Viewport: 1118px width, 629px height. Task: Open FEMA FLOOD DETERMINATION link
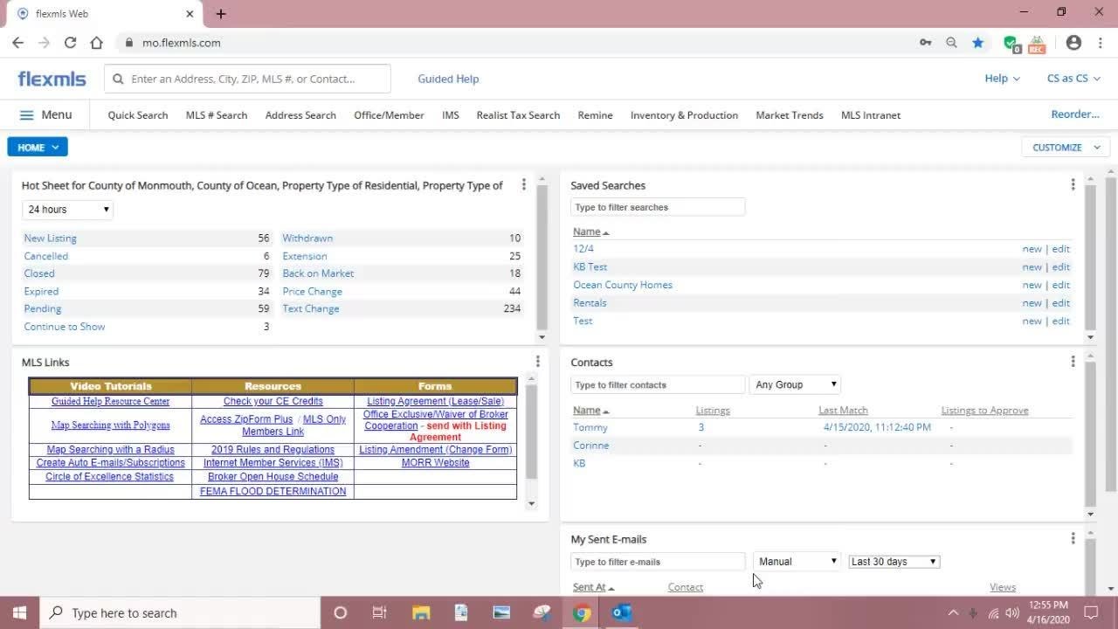tap(273, 492)
